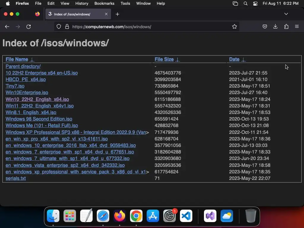Download Windows Me (101 - Retail Full).iso

(x=42, y=126)
